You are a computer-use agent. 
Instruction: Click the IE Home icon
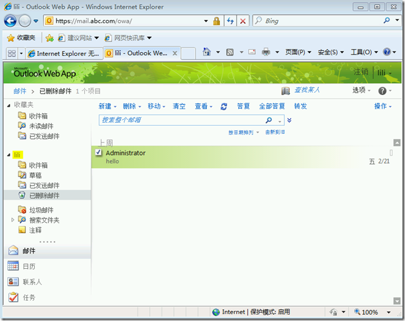(x=206, y=52)
